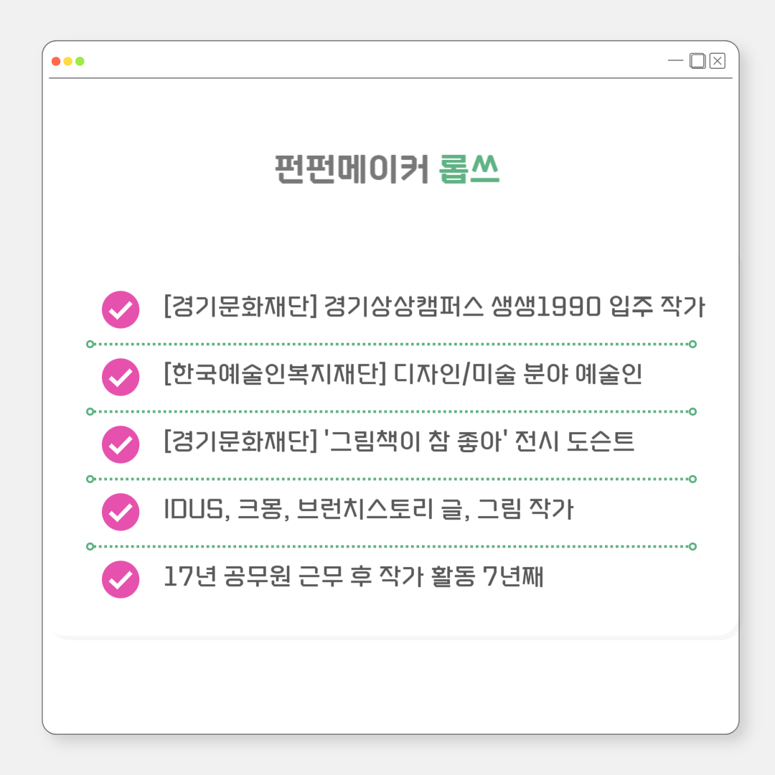Toggle the check beside 경기상상캠퍼스 생생1990 입주 작가
The width and height of the screenshot is (775, 775).
[121, 309]
